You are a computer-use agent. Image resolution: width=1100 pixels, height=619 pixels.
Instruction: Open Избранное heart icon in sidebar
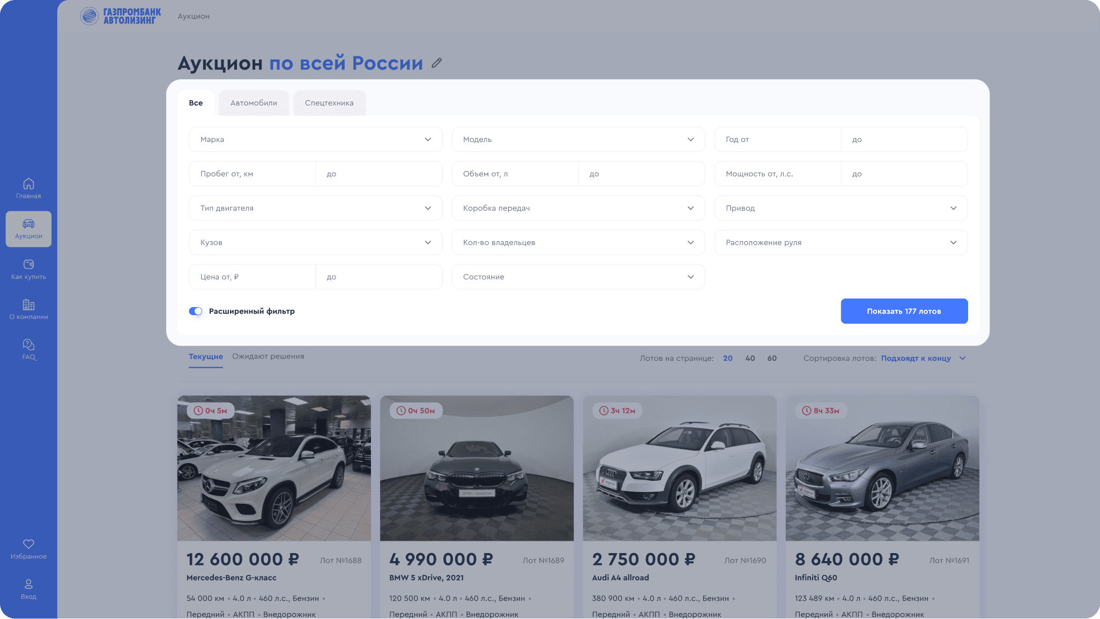click(28, 544)
